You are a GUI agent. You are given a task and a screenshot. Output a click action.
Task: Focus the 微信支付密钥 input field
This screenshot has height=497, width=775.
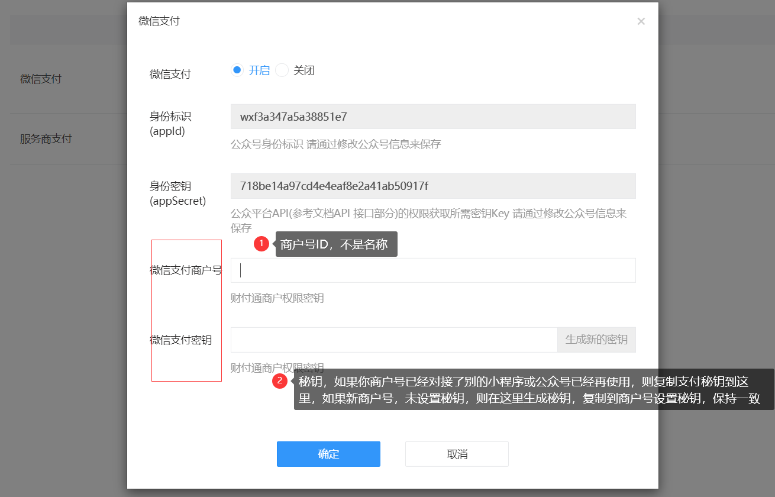(x=394, y=340)
